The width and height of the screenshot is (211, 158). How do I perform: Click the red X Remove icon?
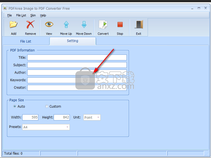click(30, 24)
